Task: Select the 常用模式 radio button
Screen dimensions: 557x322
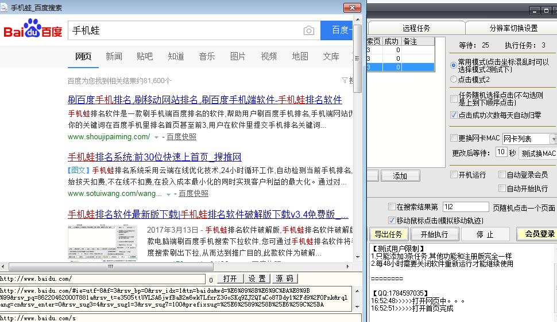Action: tap(454, 65)
